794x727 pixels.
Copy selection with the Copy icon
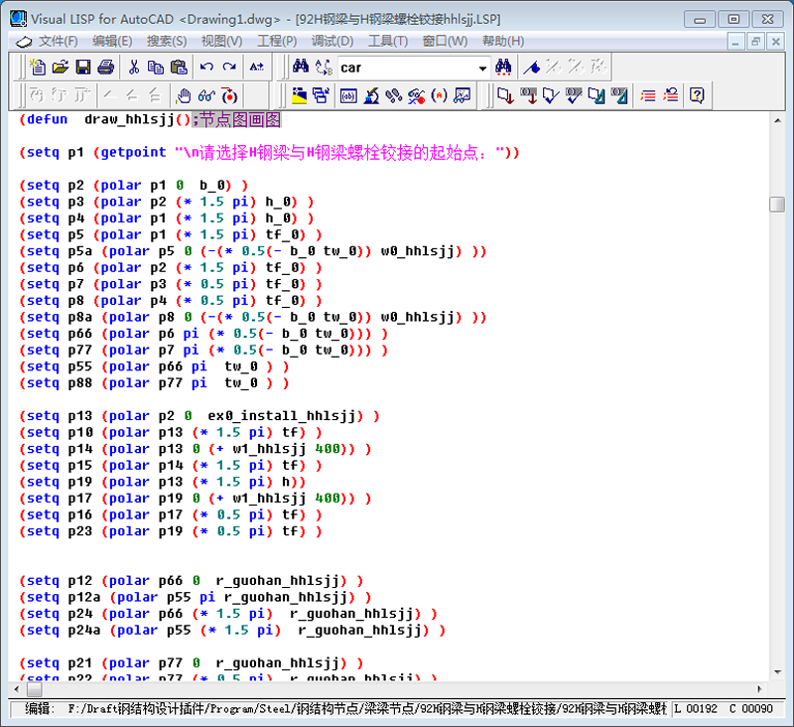pos(156,67)
